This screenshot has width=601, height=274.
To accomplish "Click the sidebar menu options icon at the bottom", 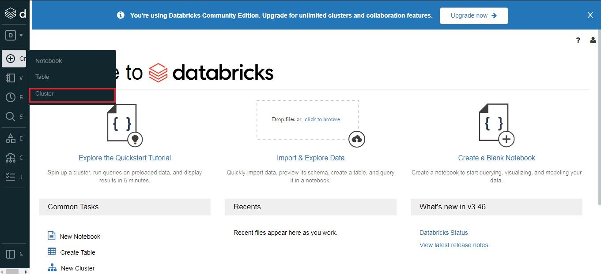I will 11,254.
